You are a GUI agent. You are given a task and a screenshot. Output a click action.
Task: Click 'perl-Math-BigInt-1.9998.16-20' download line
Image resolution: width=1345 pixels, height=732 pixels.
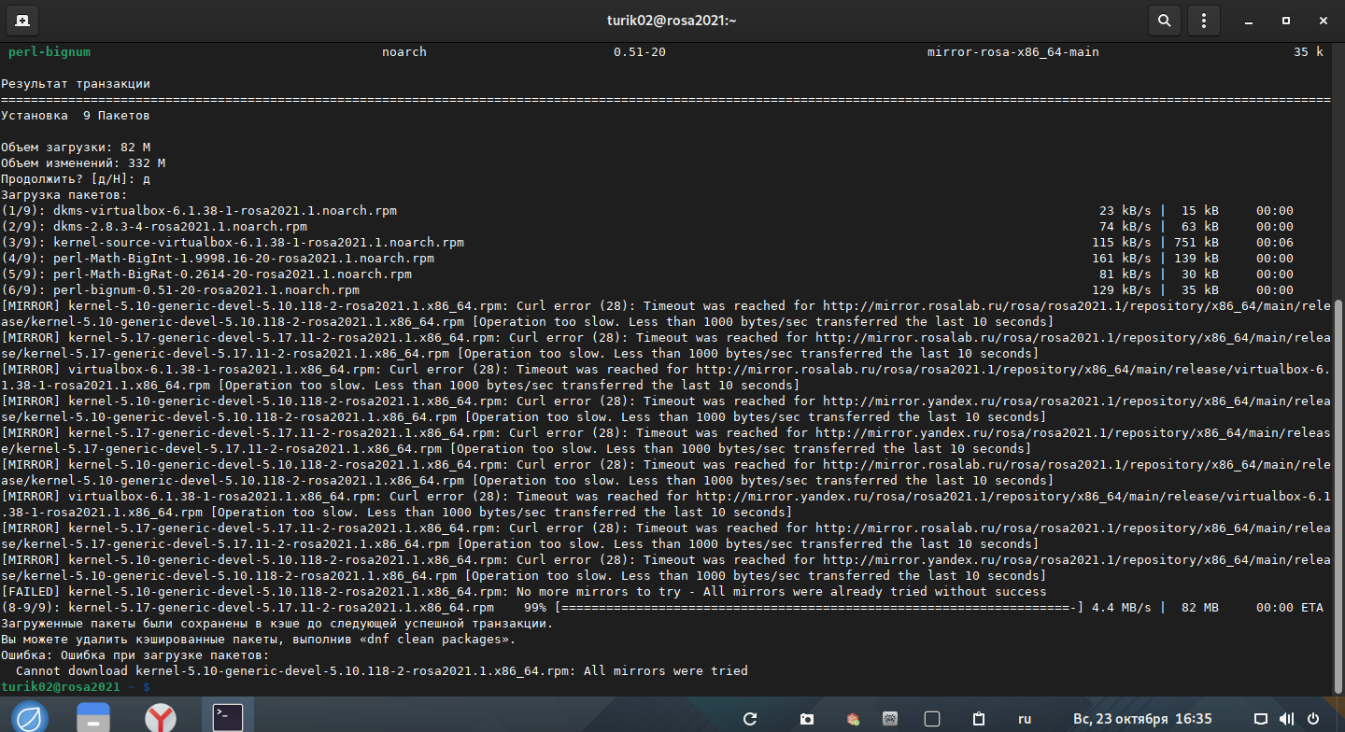(x=647, y=259)
